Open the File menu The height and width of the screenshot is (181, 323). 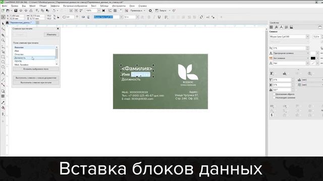click(x=5, y=6)
